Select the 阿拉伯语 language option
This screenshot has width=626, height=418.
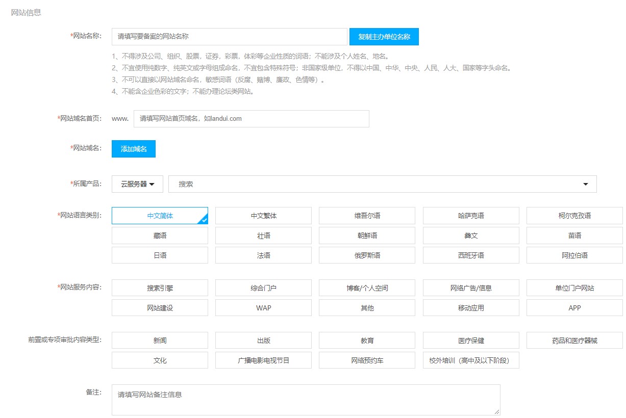[x=574, y=255]
